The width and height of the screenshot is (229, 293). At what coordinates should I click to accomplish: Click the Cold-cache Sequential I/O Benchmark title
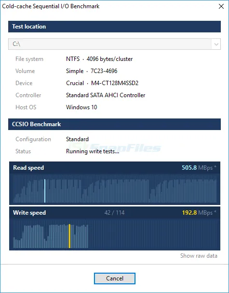(x=51, y=6)
